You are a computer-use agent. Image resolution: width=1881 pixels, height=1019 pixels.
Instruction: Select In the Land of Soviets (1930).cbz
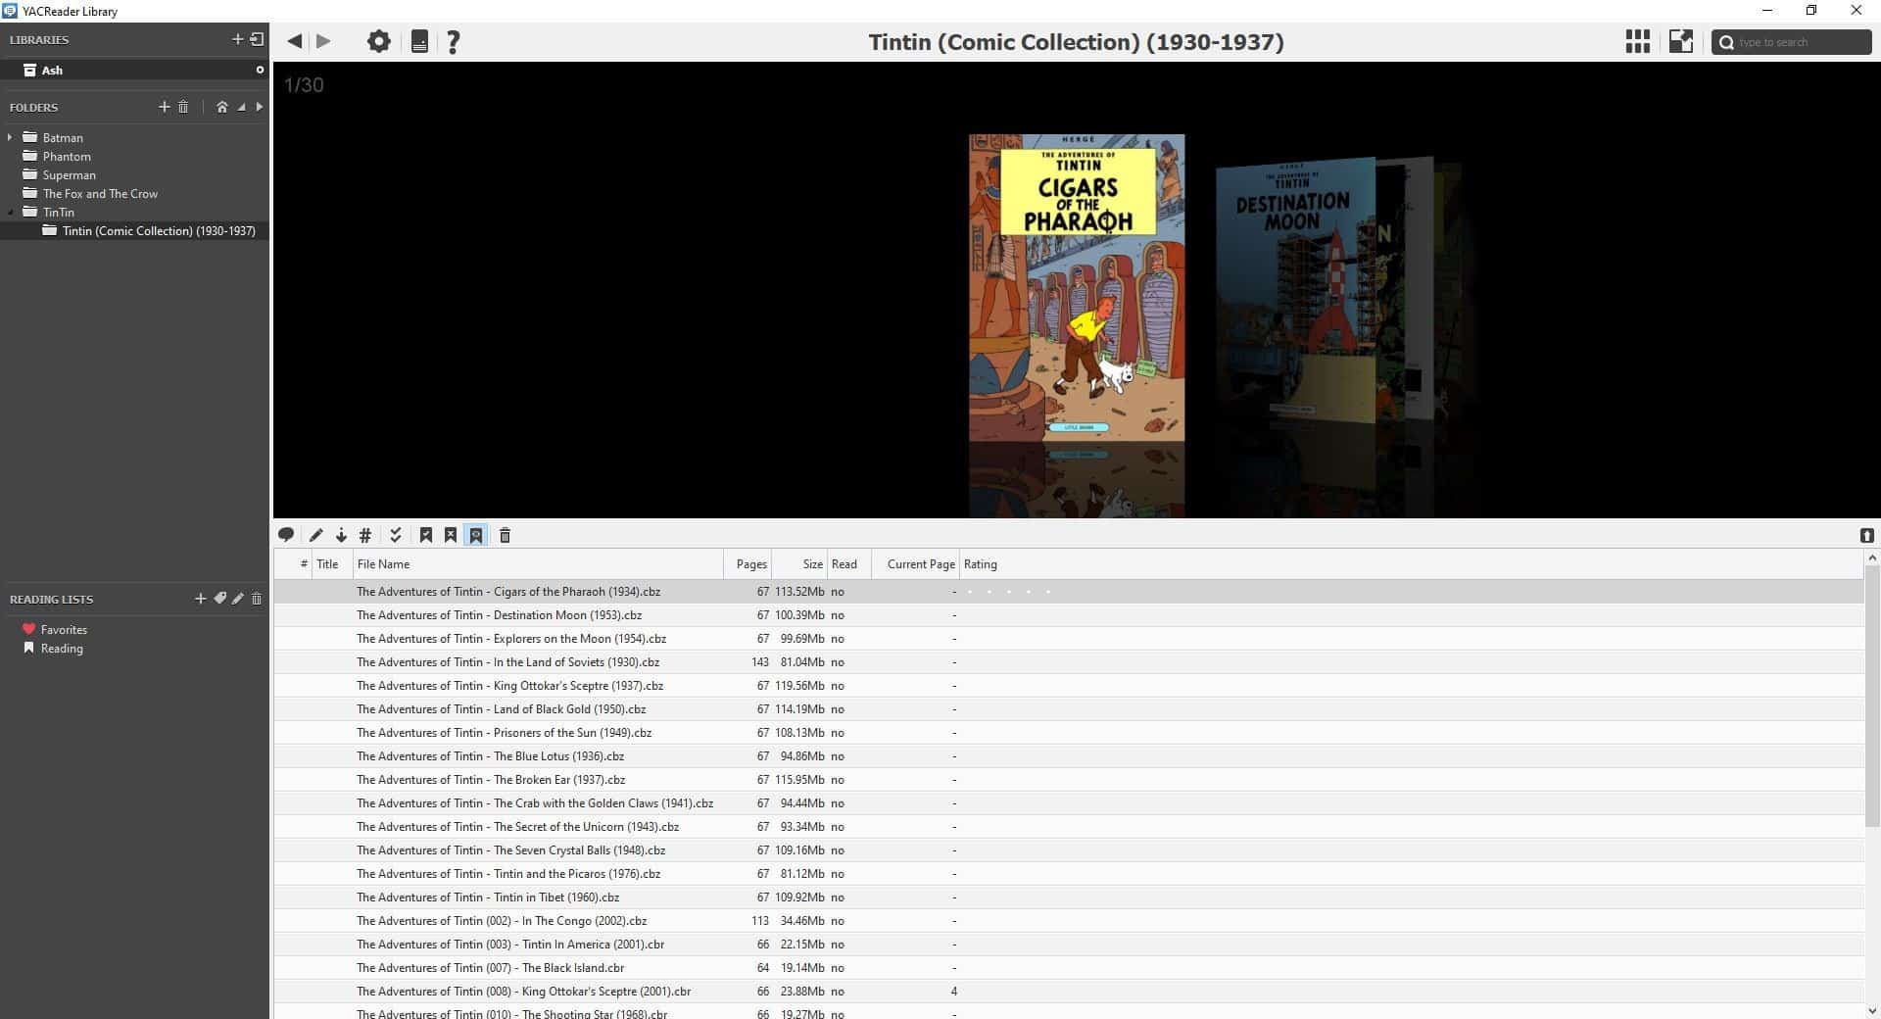(x=1068, y=661)
